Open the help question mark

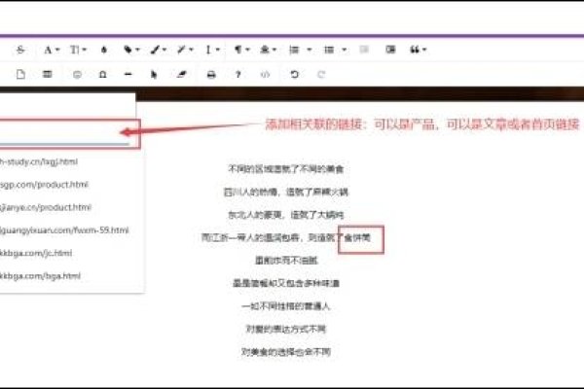pos(238,75)
